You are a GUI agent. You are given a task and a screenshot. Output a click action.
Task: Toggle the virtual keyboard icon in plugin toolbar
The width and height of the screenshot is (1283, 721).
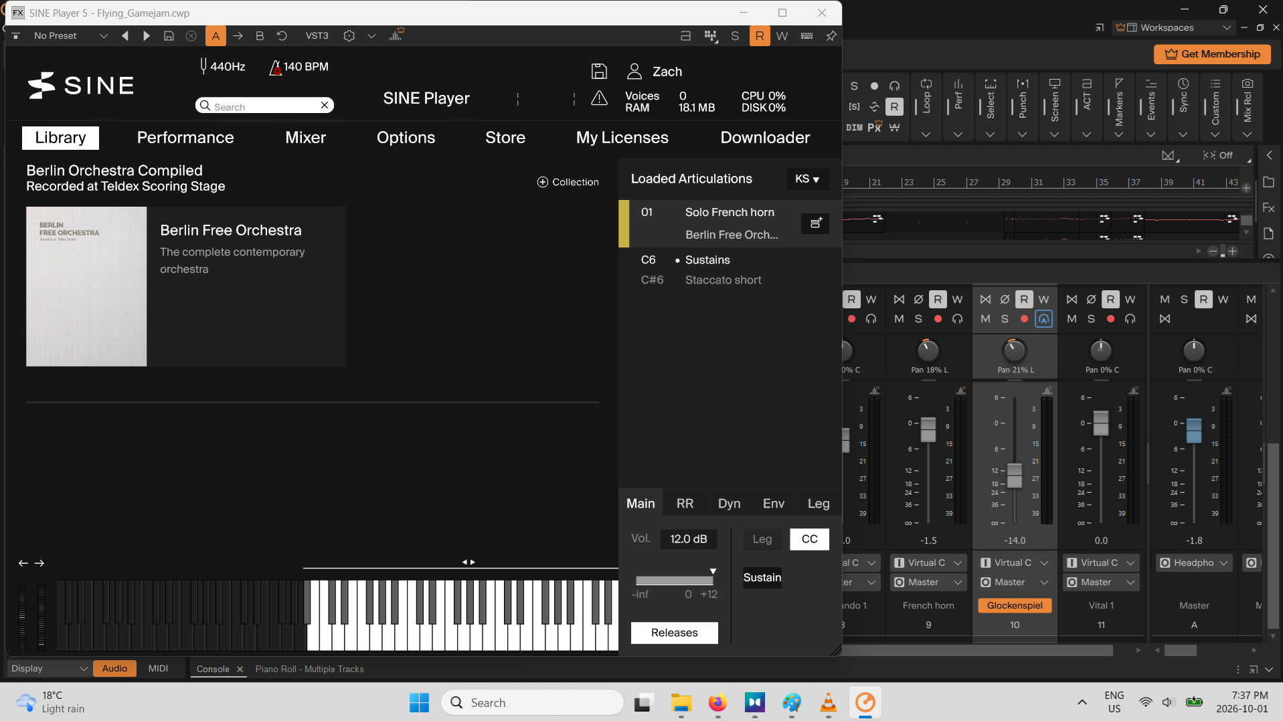tap(806, 36)
